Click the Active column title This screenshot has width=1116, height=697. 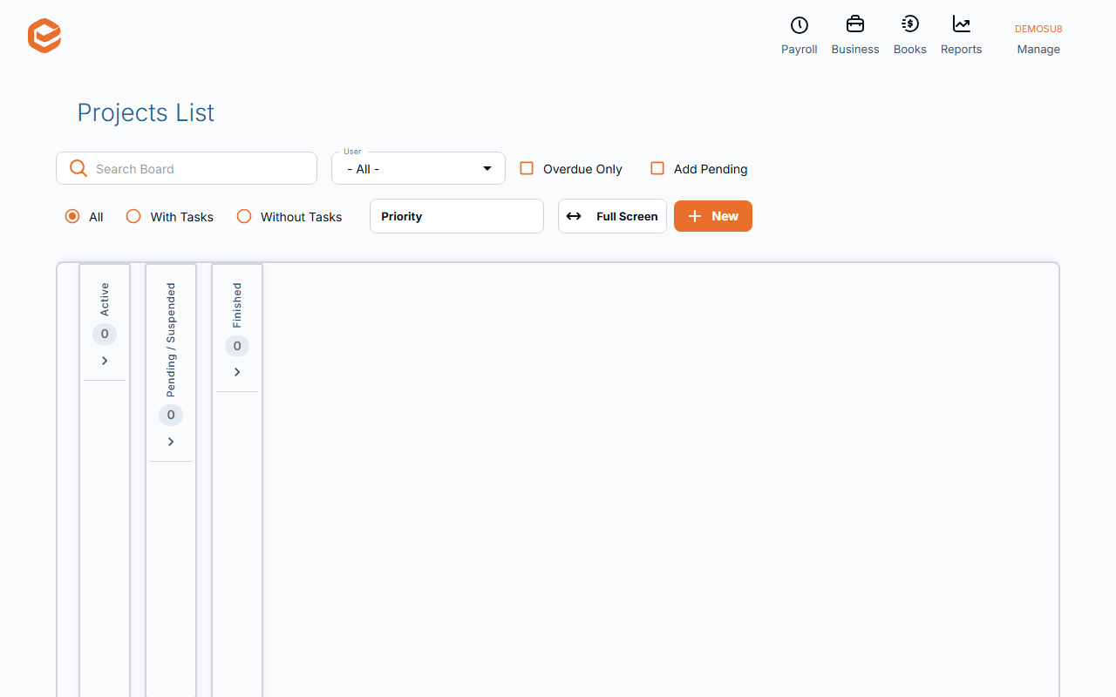tap(105, 299)
